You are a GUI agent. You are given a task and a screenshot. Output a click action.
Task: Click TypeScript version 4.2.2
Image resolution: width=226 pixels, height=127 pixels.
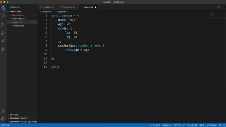click(202, 125)
